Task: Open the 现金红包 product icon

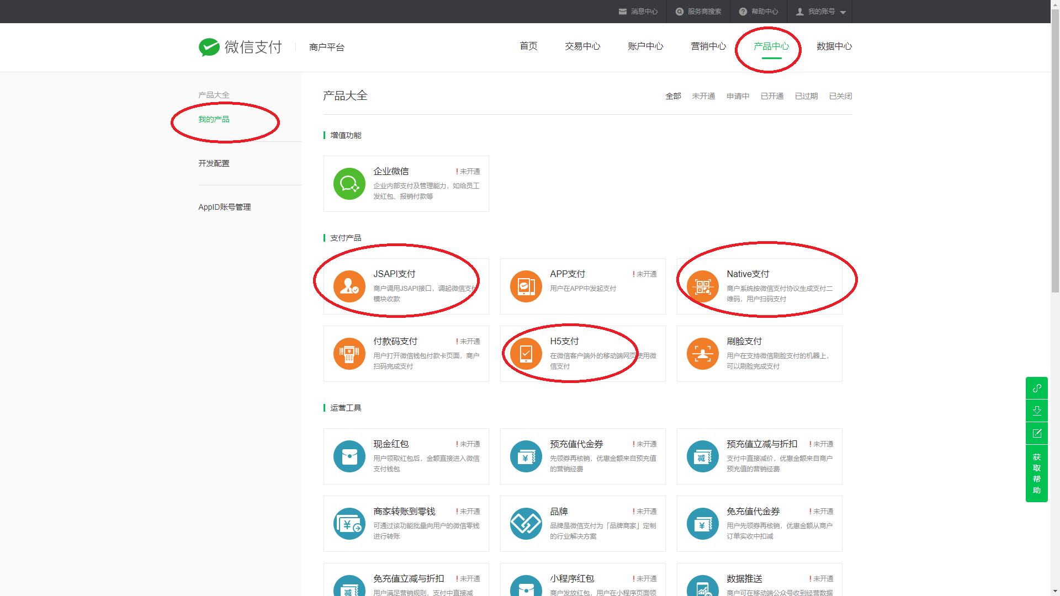Action: [x=349, y=456]
